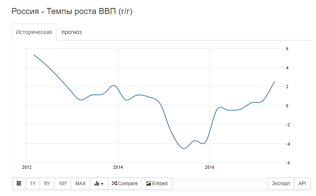Select the MAX time range
Screen dimensions: 316x196
(x=80, y=184)
